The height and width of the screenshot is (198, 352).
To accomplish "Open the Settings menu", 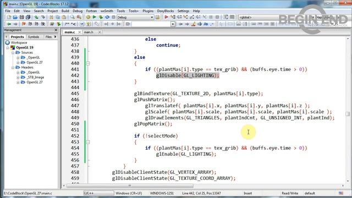I will tap(183, 11).
